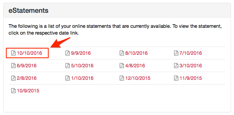The width and height of the screenshot is (234, 115).
Task: Open the 10/9/2015 statement link
Action: (x=28, y=91)
